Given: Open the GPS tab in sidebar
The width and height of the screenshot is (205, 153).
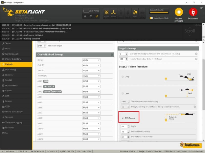Looking at the screenshot, I should (16, 96).
